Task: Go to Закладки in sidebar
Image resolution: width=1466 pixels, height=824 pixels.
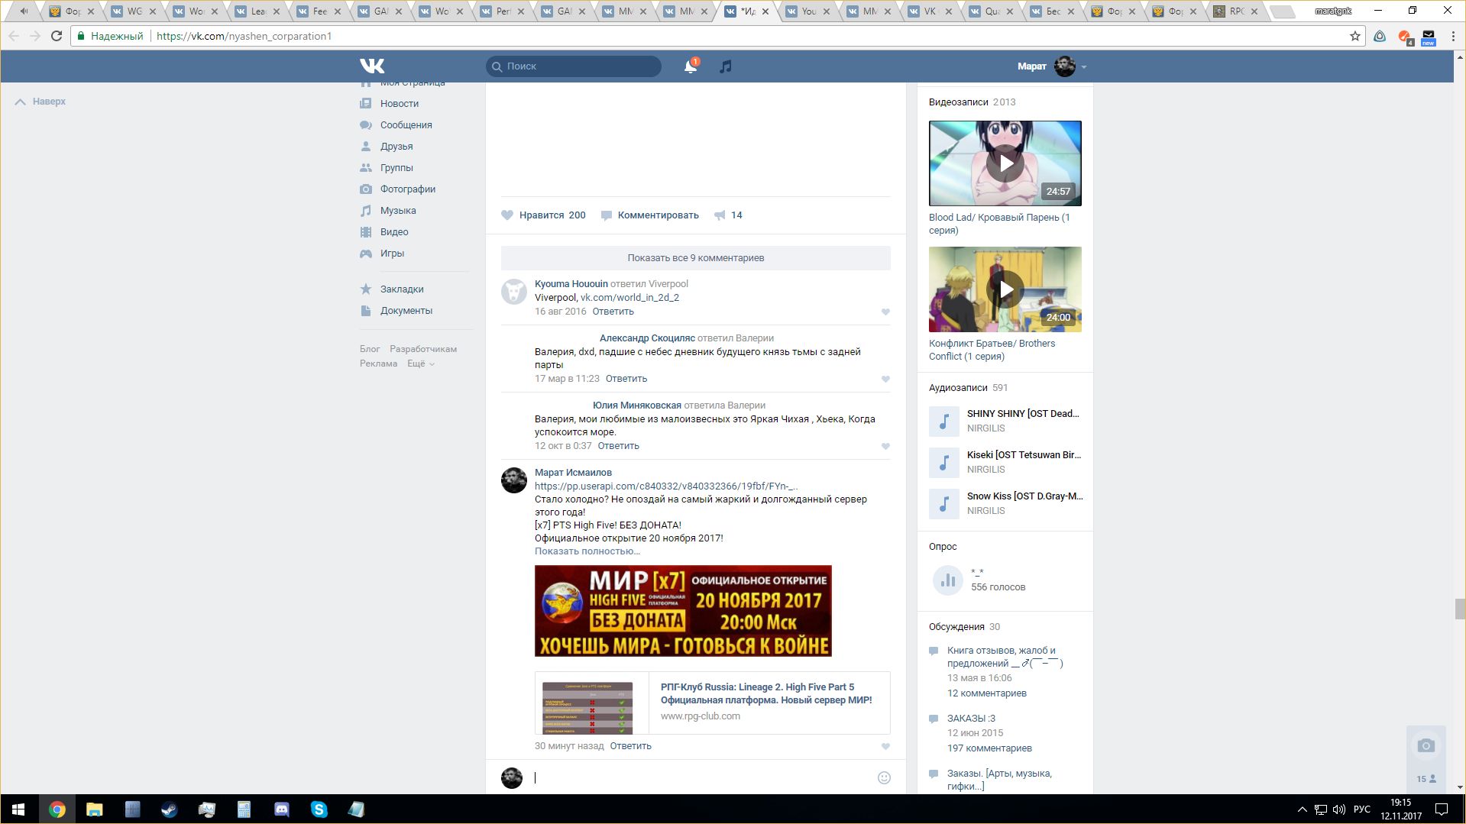Action: coord(402,289)
